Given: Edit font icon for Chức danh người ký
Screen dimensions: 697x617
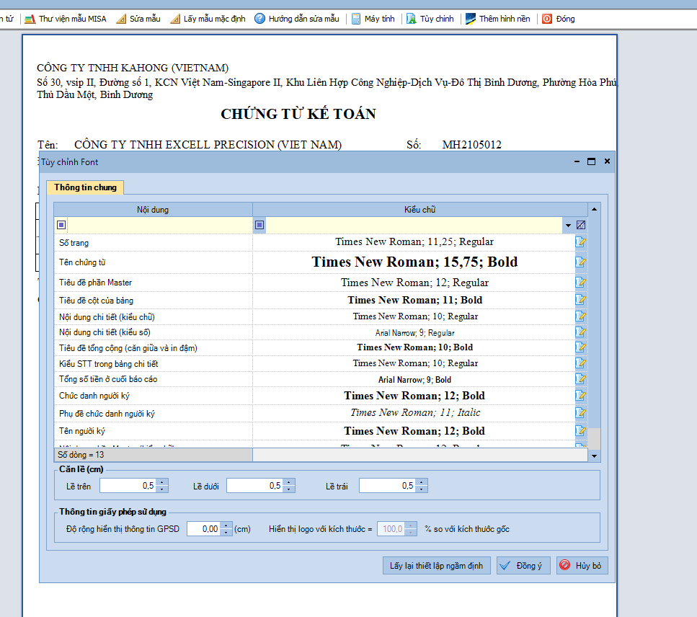Looking at the screenshot, I should click(580, 396).
